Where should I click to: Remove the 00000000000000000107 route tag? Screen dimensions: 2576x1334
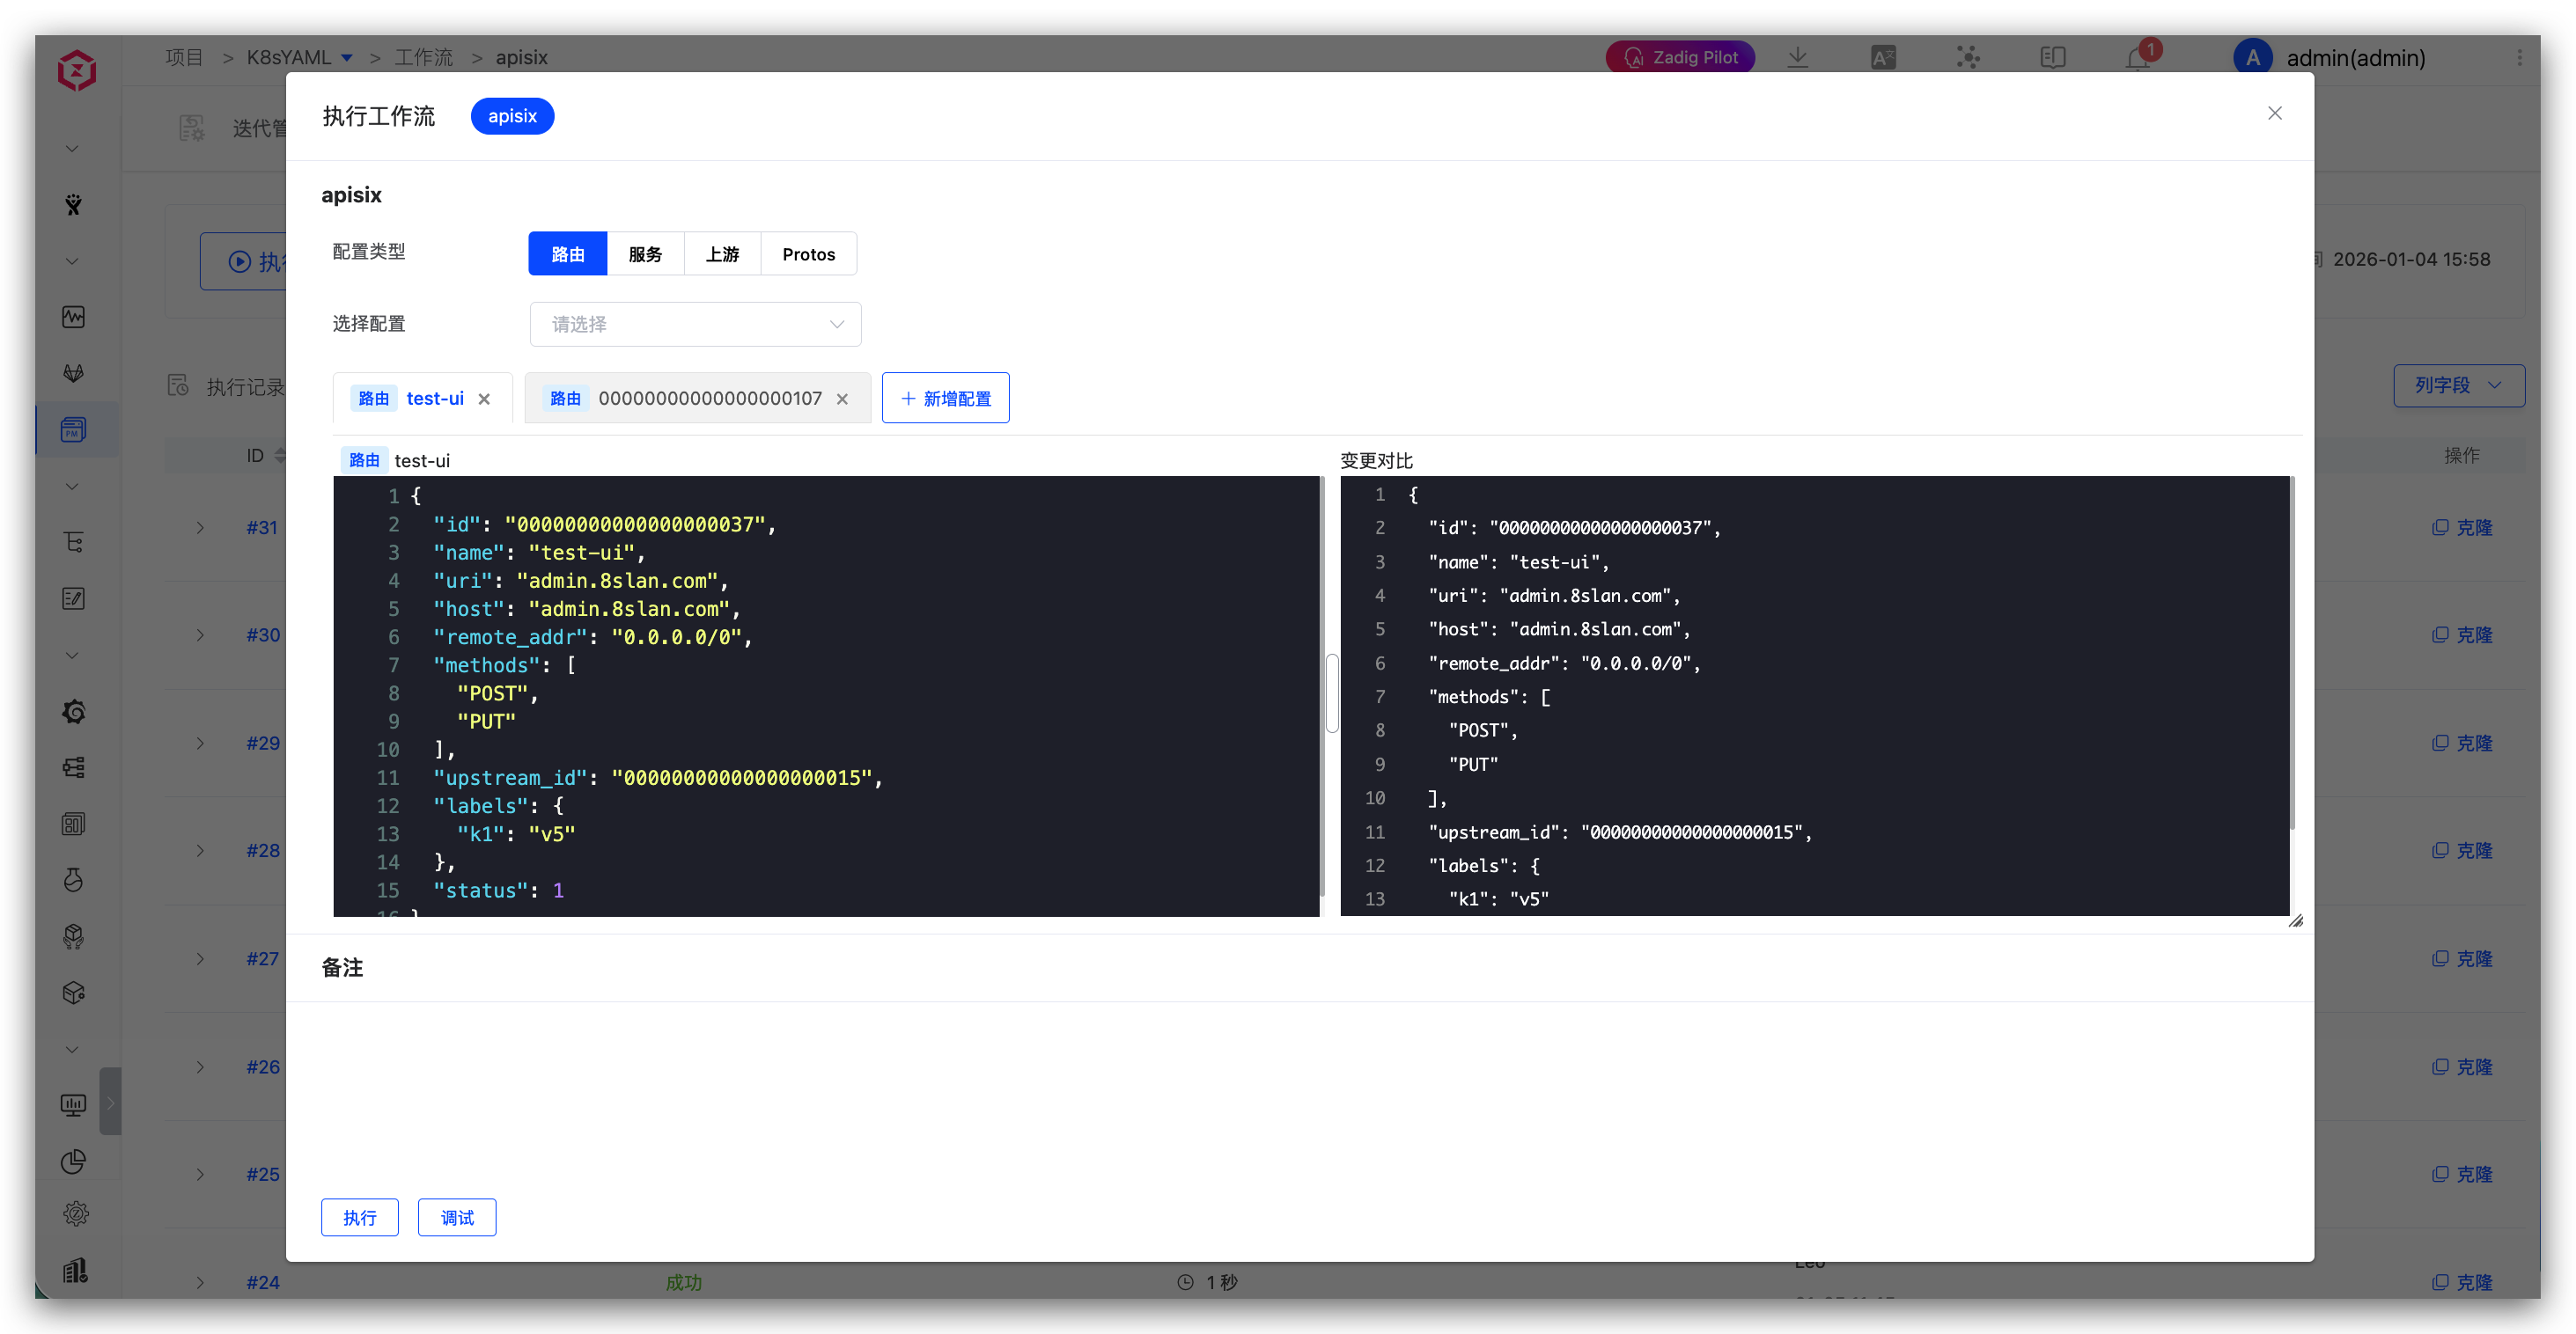842,398
